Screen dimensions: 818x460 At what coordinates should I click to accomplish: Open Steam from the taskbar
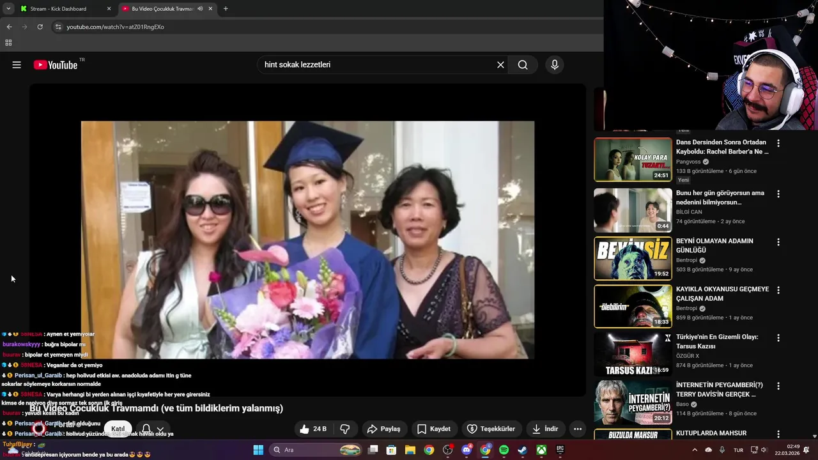point(522,450)
